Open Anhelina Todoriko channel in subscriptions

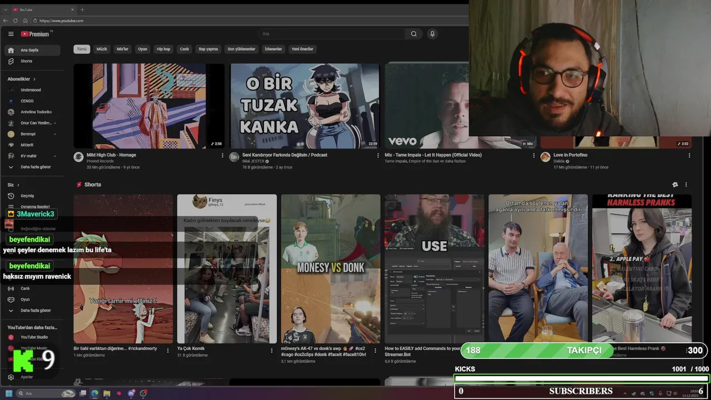tap(32, 112)
